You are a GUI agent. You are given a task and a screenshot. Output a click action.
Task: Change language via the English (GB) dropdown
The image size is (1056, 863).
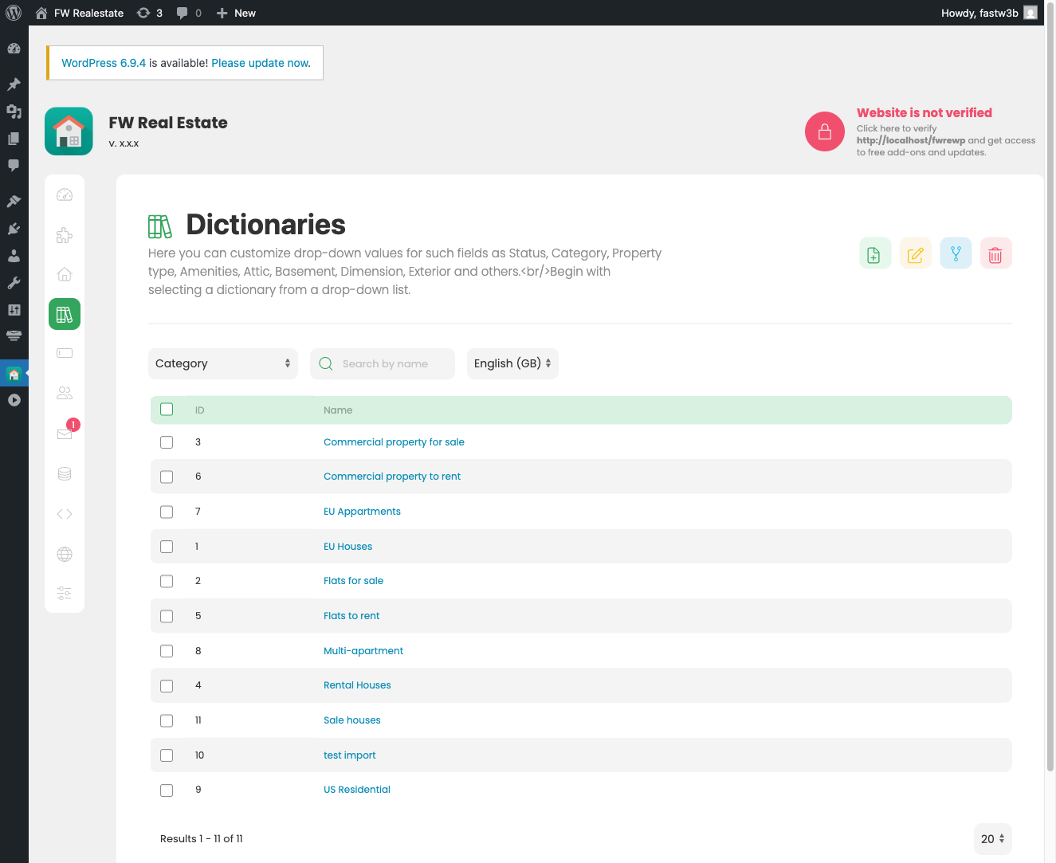point(512,363)
